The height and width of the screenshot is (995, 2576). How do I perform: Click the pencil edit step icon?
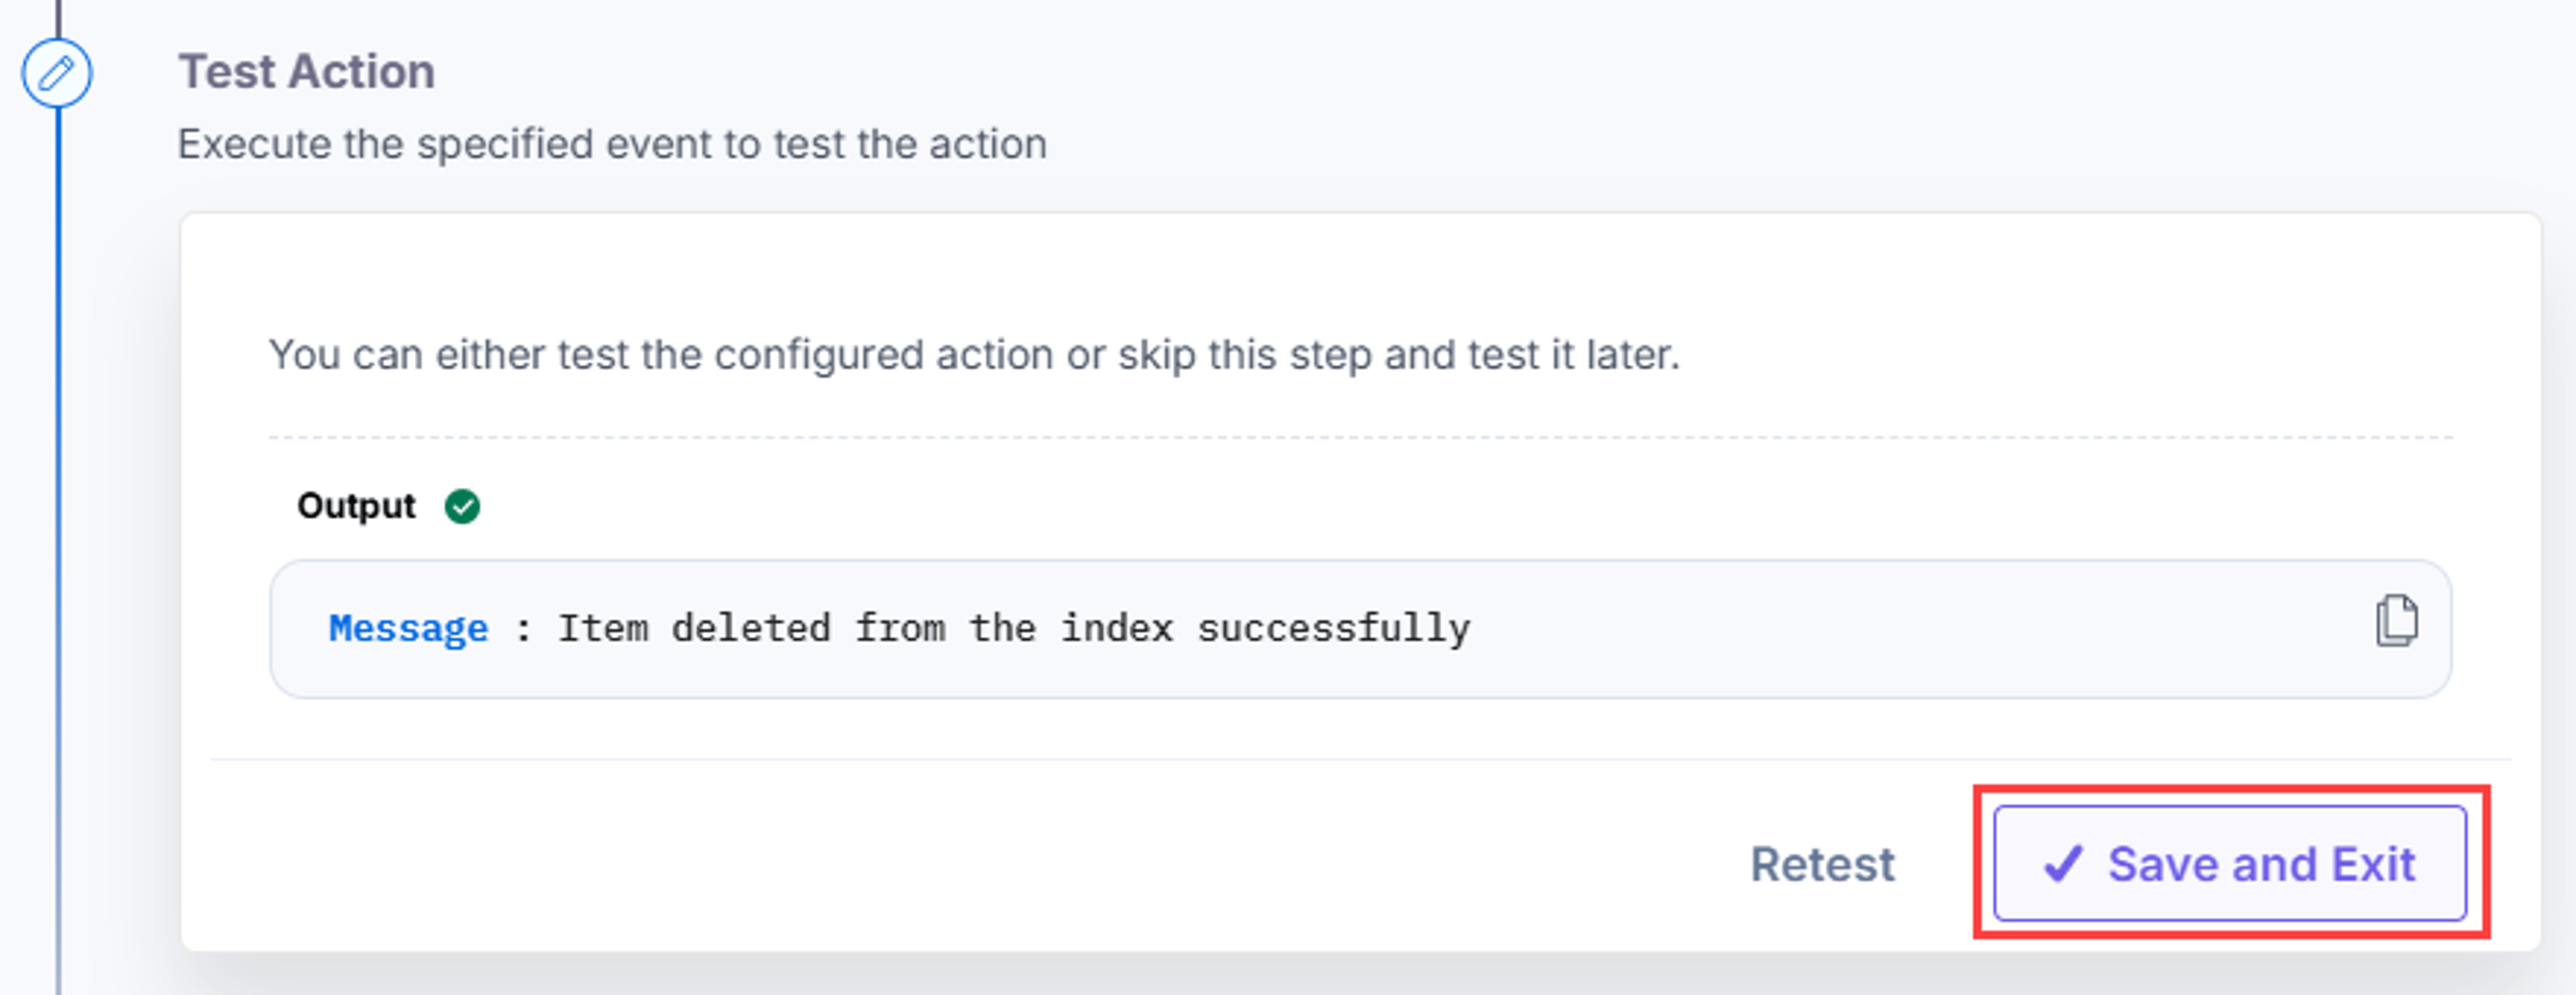tap(57, 73)
